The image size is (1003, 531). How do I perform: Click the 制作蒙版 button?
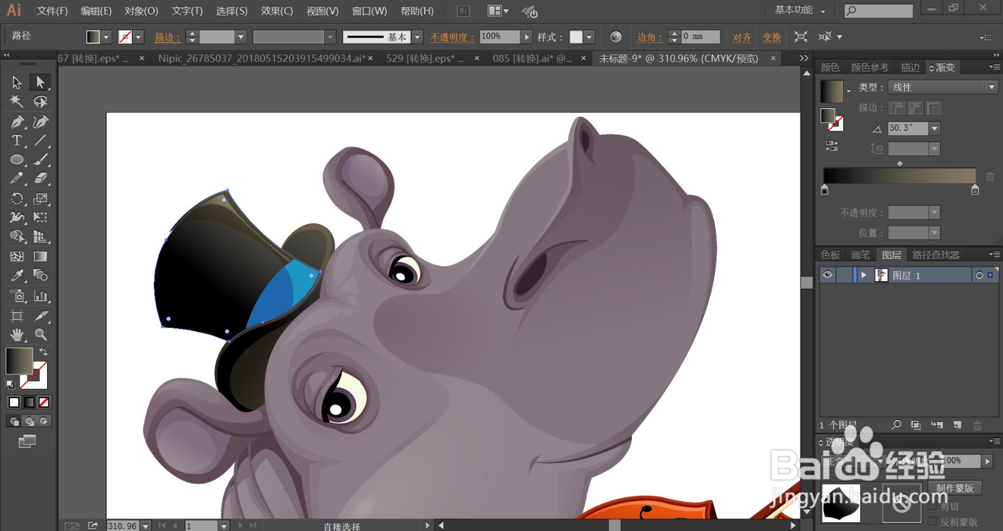pos(955,488)
